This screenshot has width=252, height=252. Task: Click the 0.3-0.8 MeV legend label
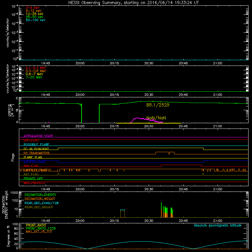tap(36, 71)
